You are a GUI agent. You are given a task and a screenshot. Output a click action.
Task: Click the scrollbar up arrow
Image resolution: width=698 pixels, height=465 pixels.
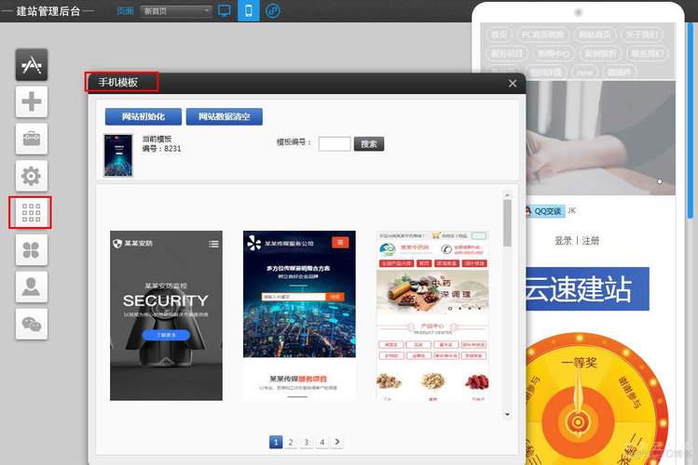click(x=507, y=195)
